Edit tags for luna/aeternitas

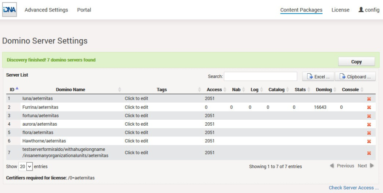(136, 98)
